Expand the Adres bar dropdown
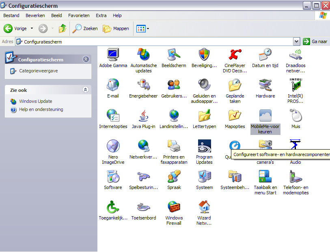This screenshot has height=252, width=330. 296,41
